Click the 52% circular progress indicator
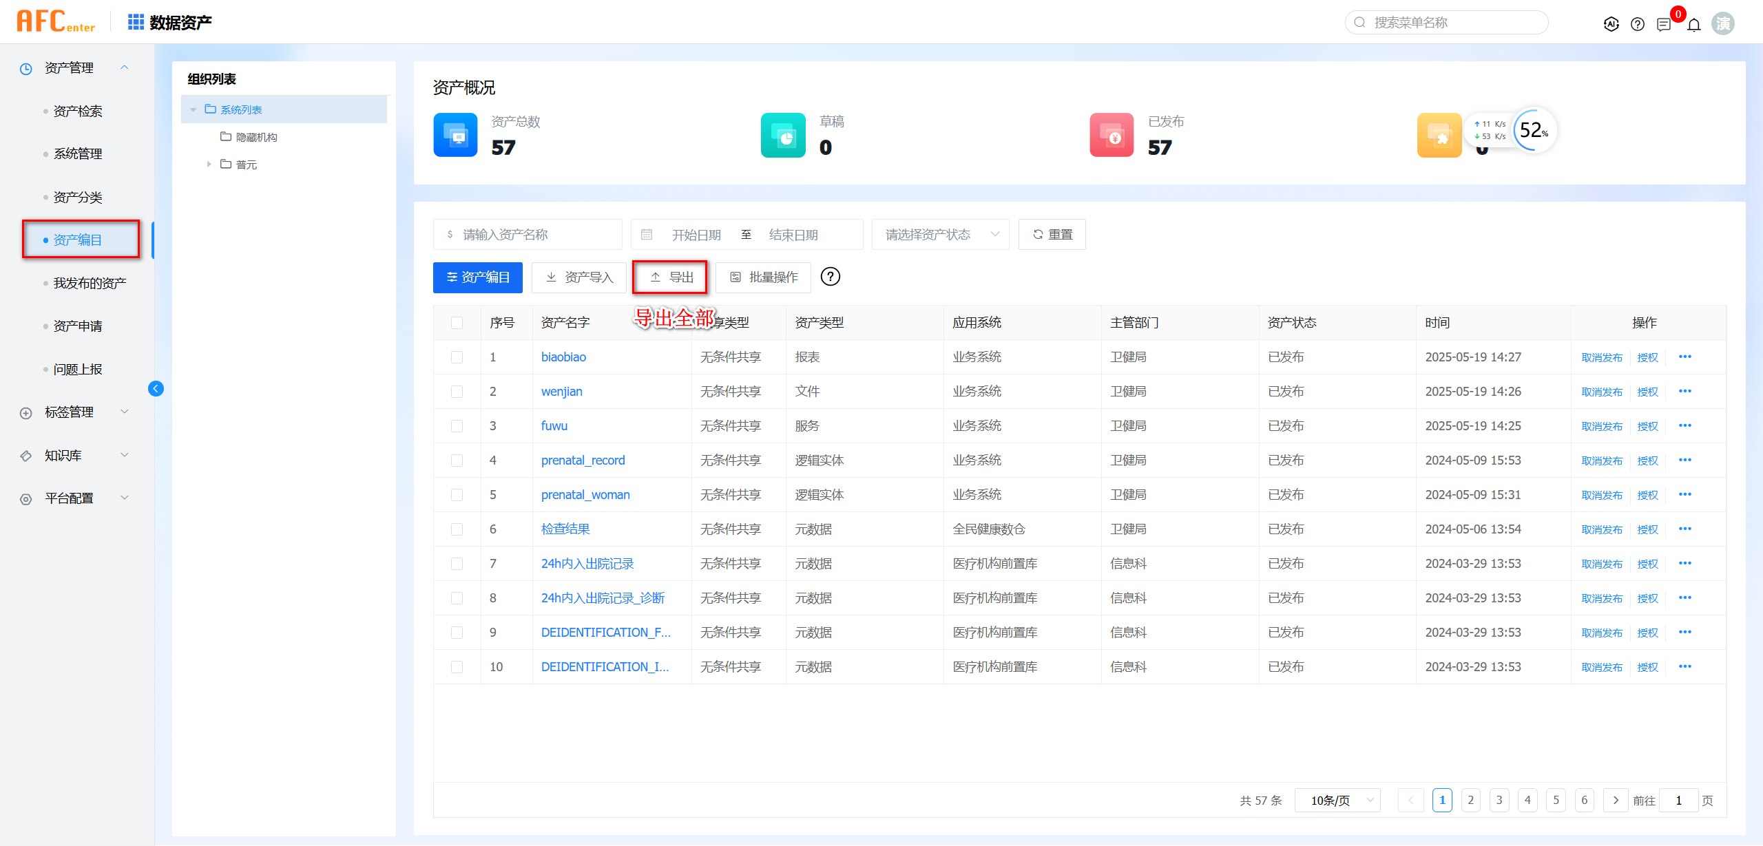This screenshot has width=1763, height=846. [x=1534, y=130]
